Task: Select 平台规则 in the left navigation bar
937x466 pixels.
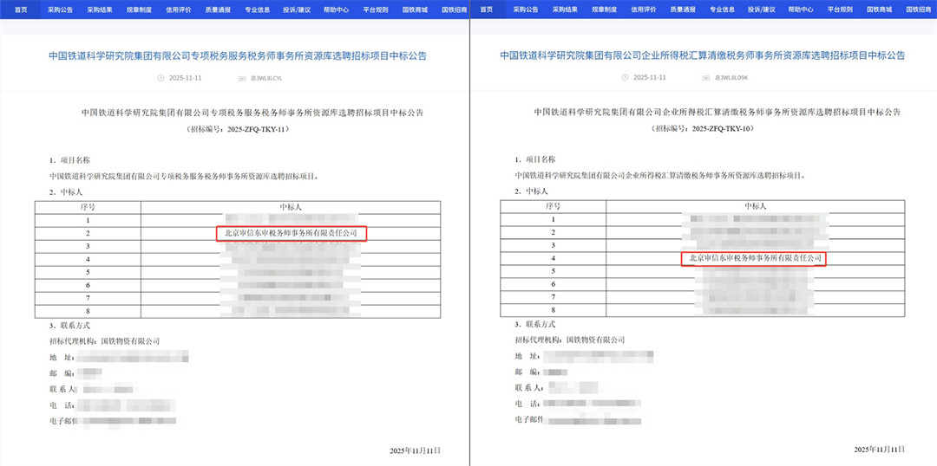Action: point(375,9)
